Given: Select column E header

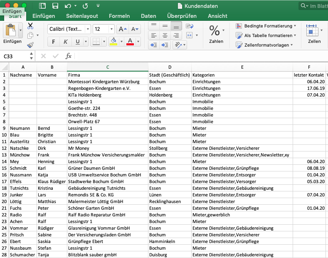Looking at the screenshot, I should click(242, 67).
